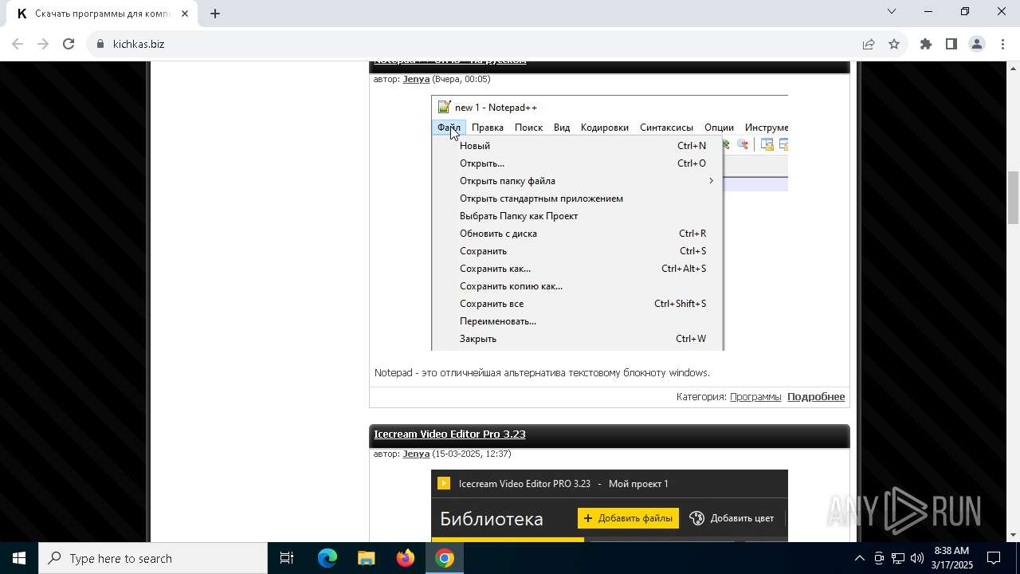Open Task View on the taskbar
Screen dimensions: 1020x574
(287, 558)
